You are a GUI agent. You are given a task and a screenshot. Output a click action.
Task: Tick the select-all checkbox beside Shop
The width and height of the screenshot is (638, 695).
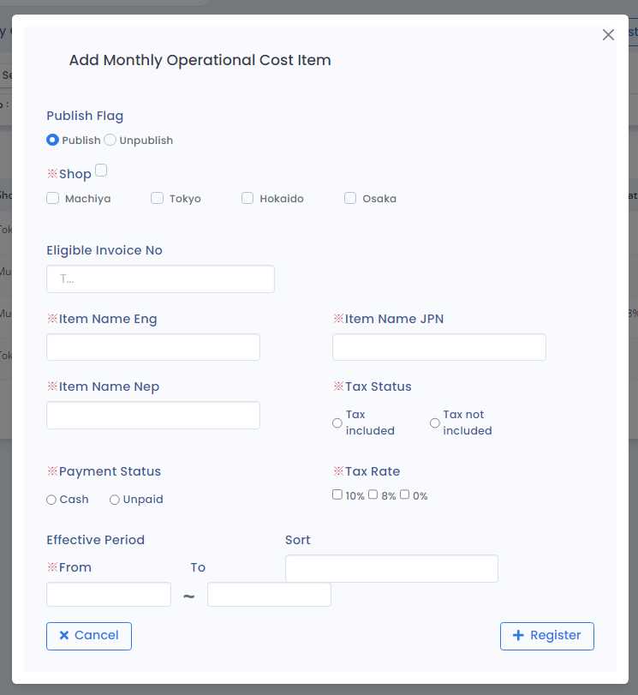[x=101, y=171]
